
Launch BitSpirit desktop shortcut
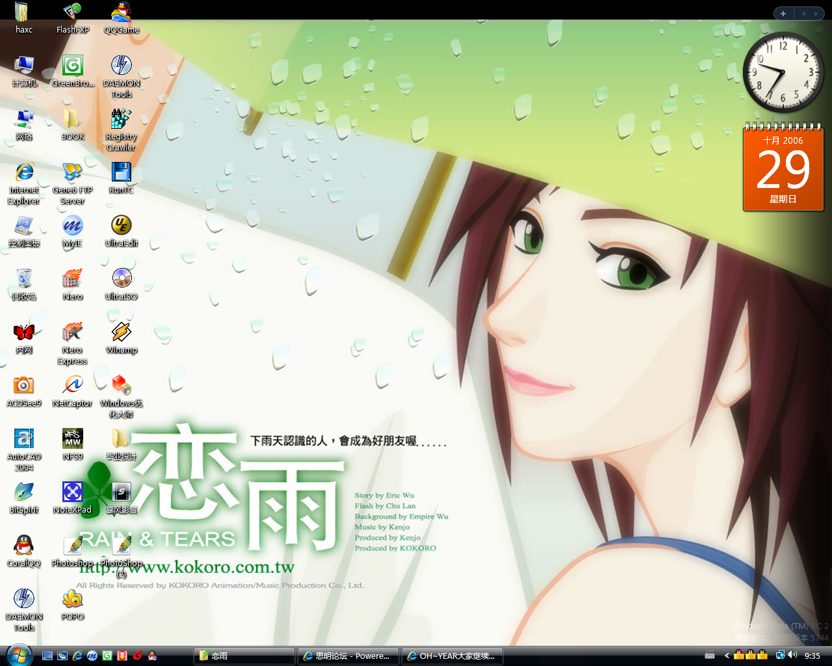(x=24, y=498)
